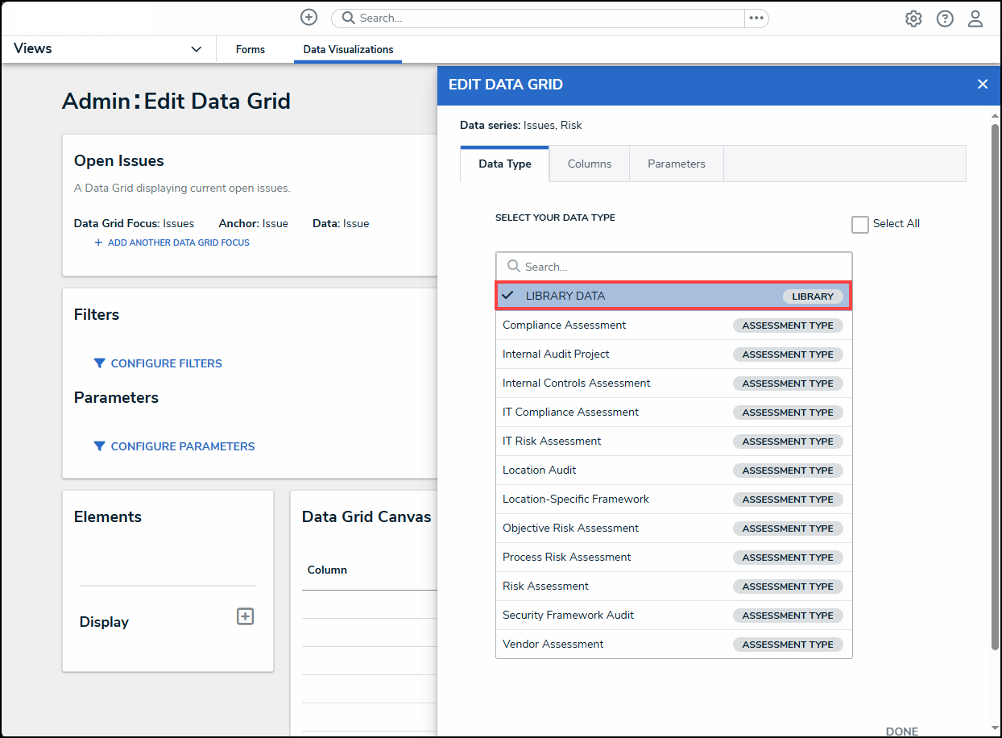Image resolution: width=1002 pixels, height=738 pixels.
Task: Click the plus circle create icon
Action: point(308,18)
